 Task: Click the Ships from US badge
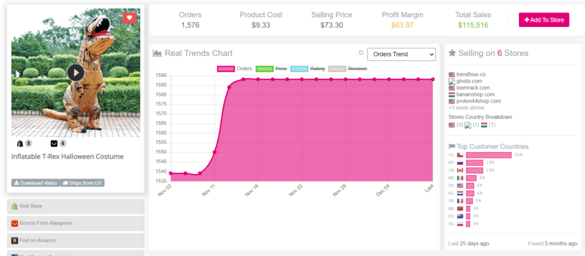tap(82, 182)
